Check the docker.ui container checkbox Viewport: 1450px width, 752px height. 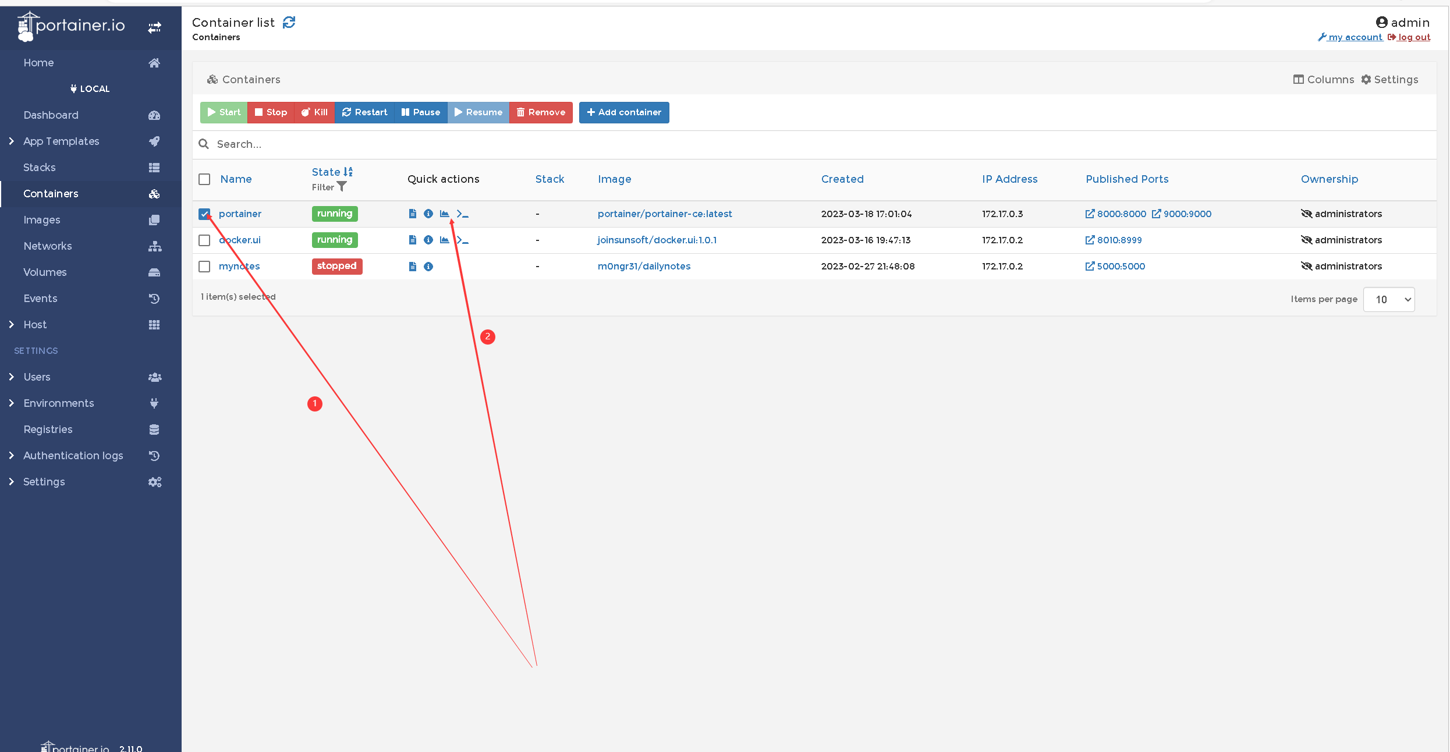(204, 240)
